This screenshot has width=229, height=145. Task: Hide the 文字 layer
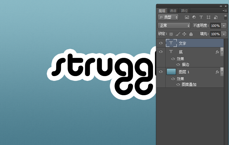coord(161,43)
